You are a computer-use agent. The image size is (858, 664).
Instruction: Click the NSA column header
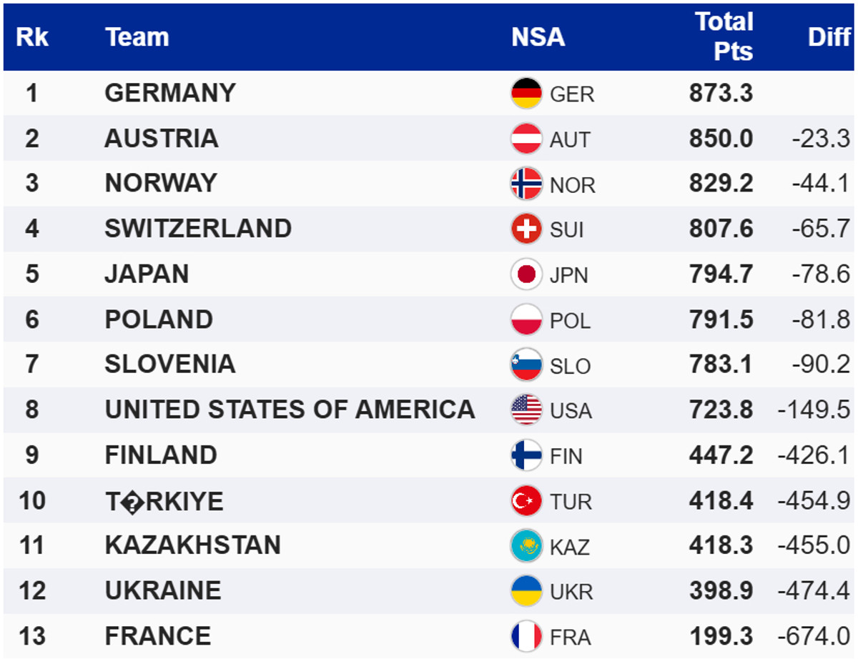pos(538,37)
